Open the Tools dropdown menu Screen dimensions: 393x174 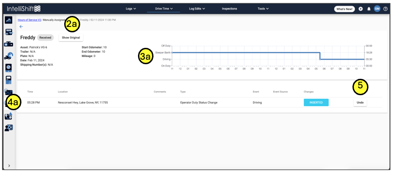263,9
